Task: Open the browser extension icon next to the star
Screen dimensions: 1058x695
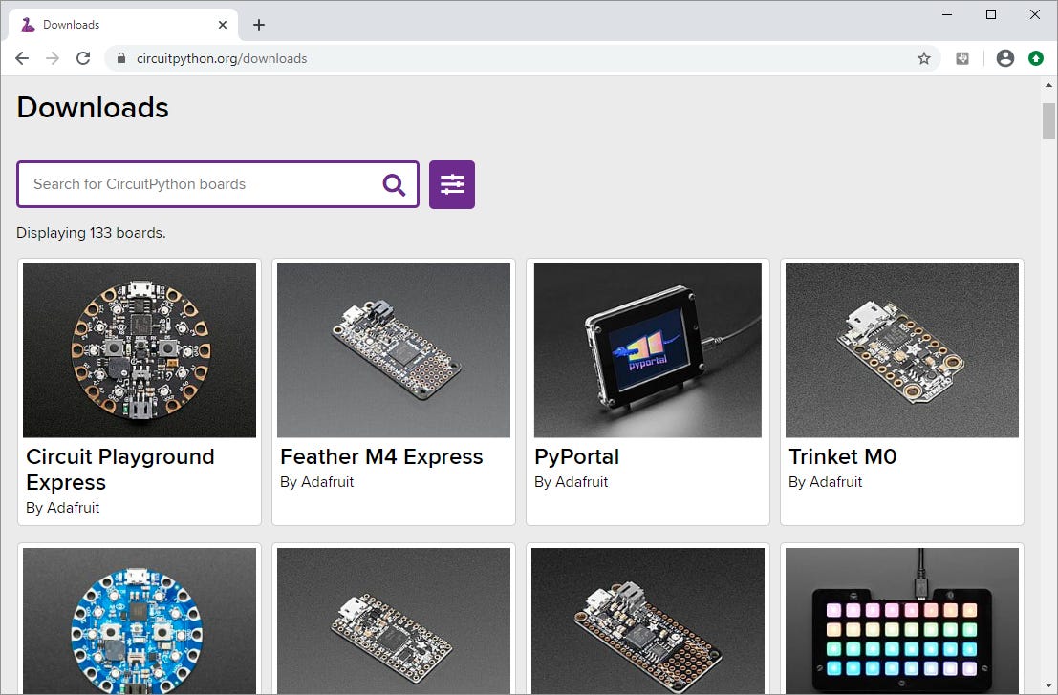Action: pos(962,58)
